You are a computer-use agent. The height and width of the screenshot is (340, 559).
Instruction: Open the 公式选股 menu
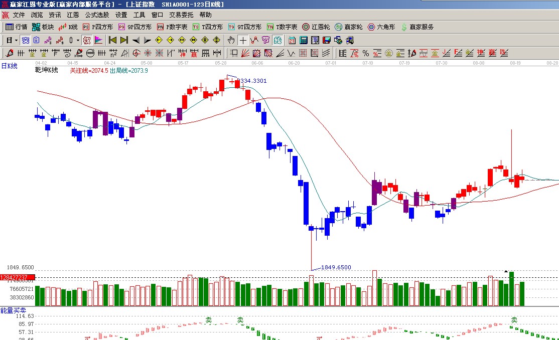click(97, 15)
